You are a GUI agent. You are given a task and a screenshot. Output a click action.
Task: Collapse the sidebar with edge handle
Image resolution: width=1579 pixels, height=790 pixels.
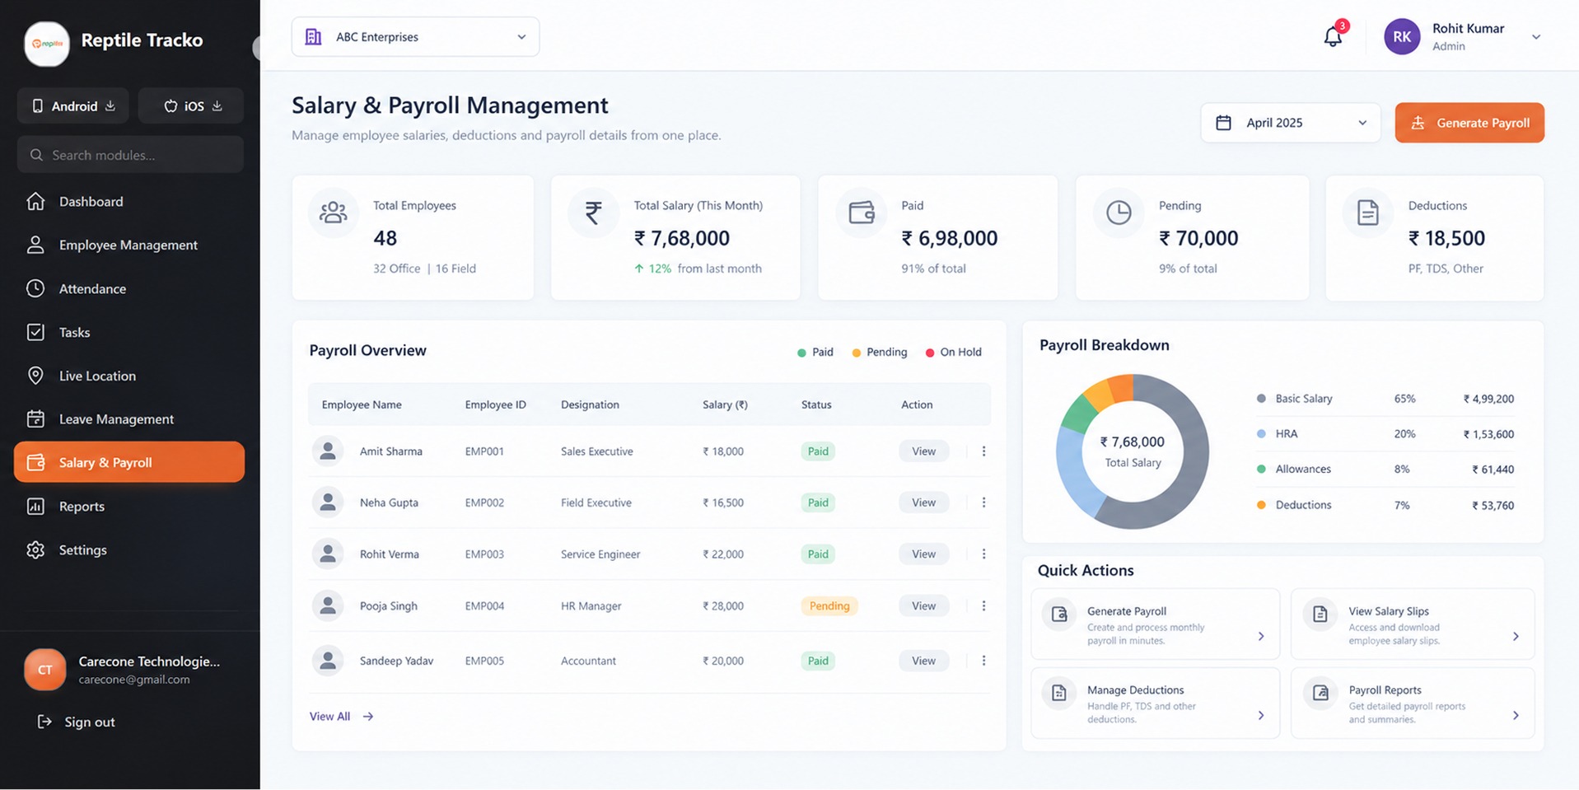click(x=256, y=48)
